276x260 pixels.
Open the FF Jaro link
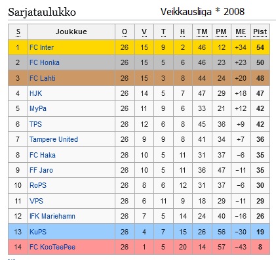pos(41,170)
